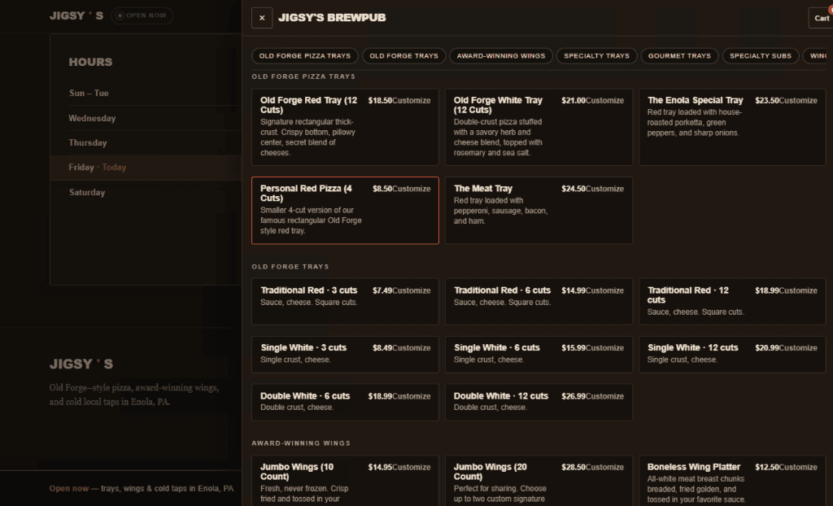Click the Hours panel heading
Screen dimensions: 833x506
(90, 62)
